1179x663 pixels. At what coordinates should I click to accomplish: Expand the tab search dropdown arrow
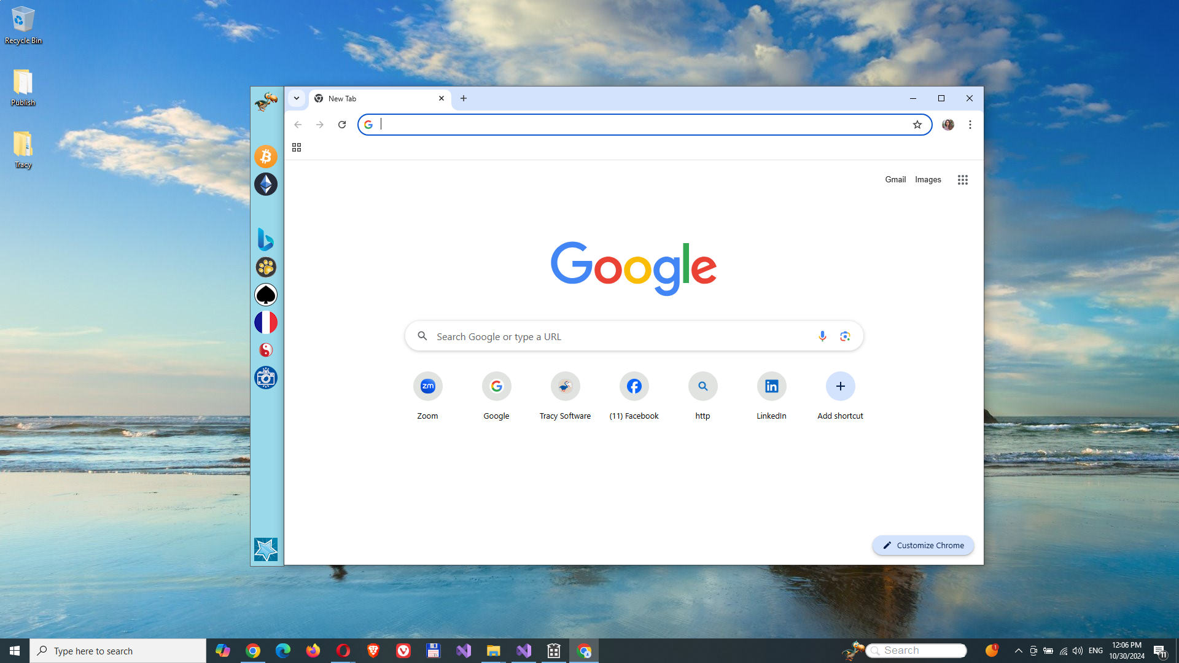click(x=297, y=98)
